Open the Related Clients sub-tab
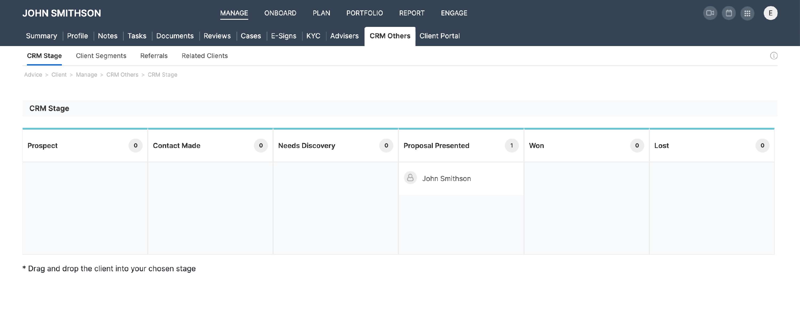Viewport: 800px width, 312px height. (205, 56)
